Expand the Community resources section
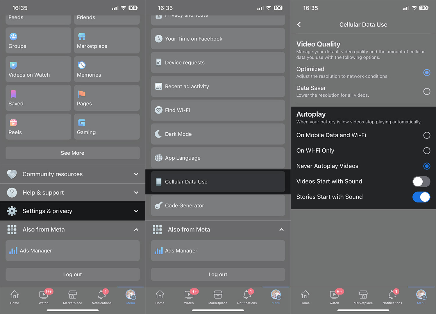436x314 pixels. [72, 174]
